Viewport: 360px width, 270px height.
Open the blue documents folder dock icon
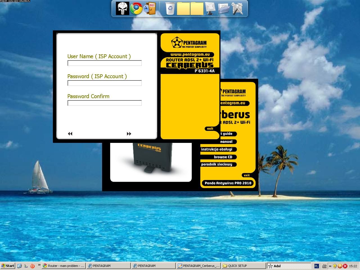[224, 8]
